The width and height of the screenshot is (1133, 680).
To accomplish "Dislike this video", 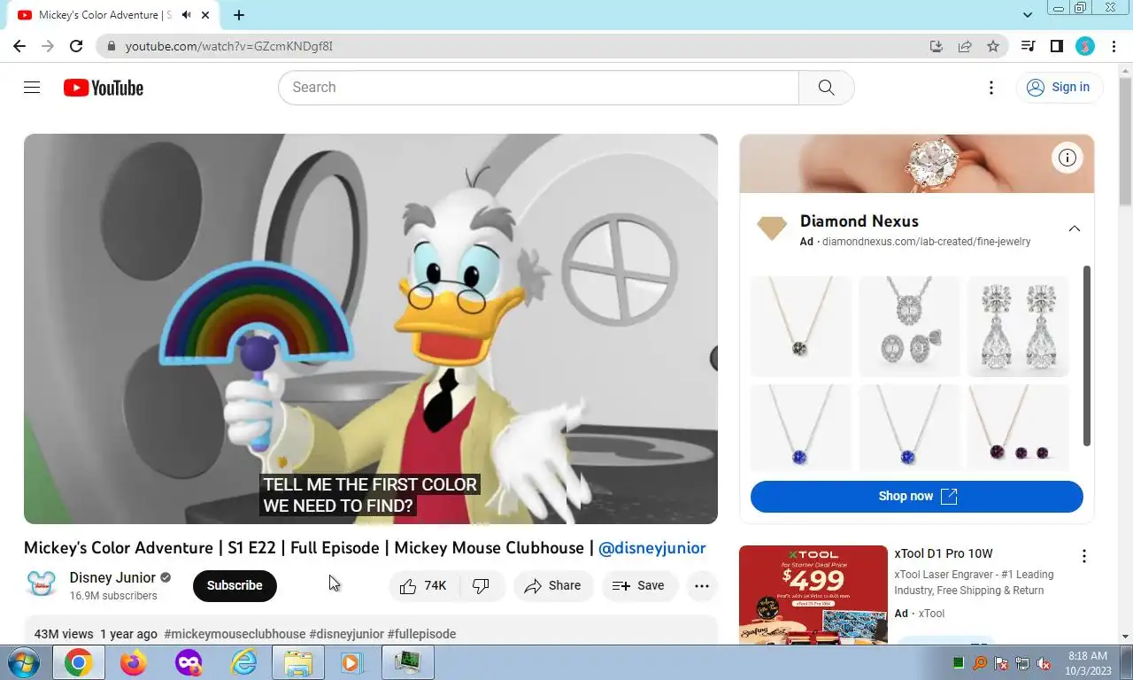I will (x=482, y=585).
